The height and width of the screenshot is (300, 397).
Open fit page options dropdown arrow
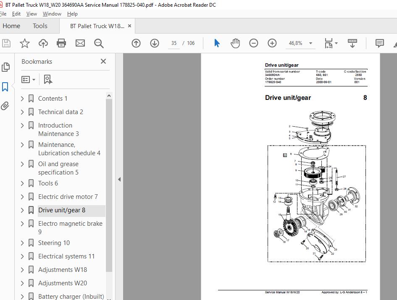pyautogui.click(x=336, y=43)
